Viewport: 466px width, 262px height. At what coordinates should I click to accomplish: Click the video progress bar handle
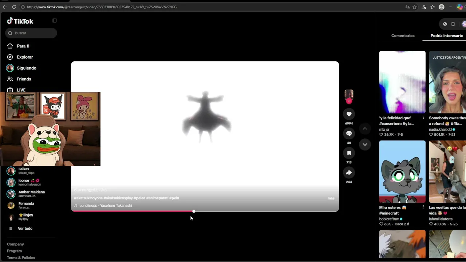[194, 211]
